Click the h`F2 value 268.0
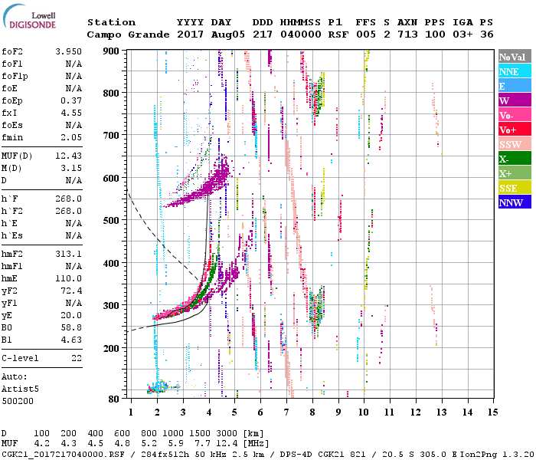This screenshot has width=536, height=460. pos(68,211)
